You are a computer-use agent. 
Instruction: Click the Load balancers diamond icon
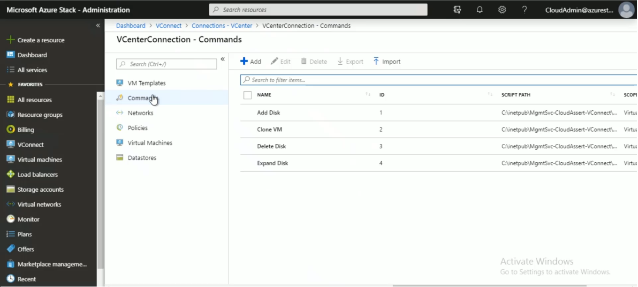pos(10,174)
